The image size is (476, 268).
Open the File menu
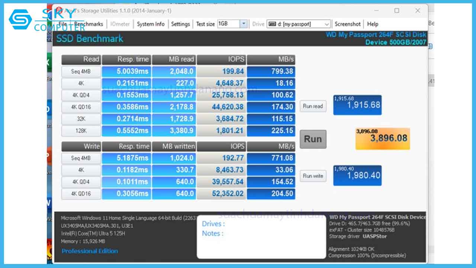click(62, 24)
